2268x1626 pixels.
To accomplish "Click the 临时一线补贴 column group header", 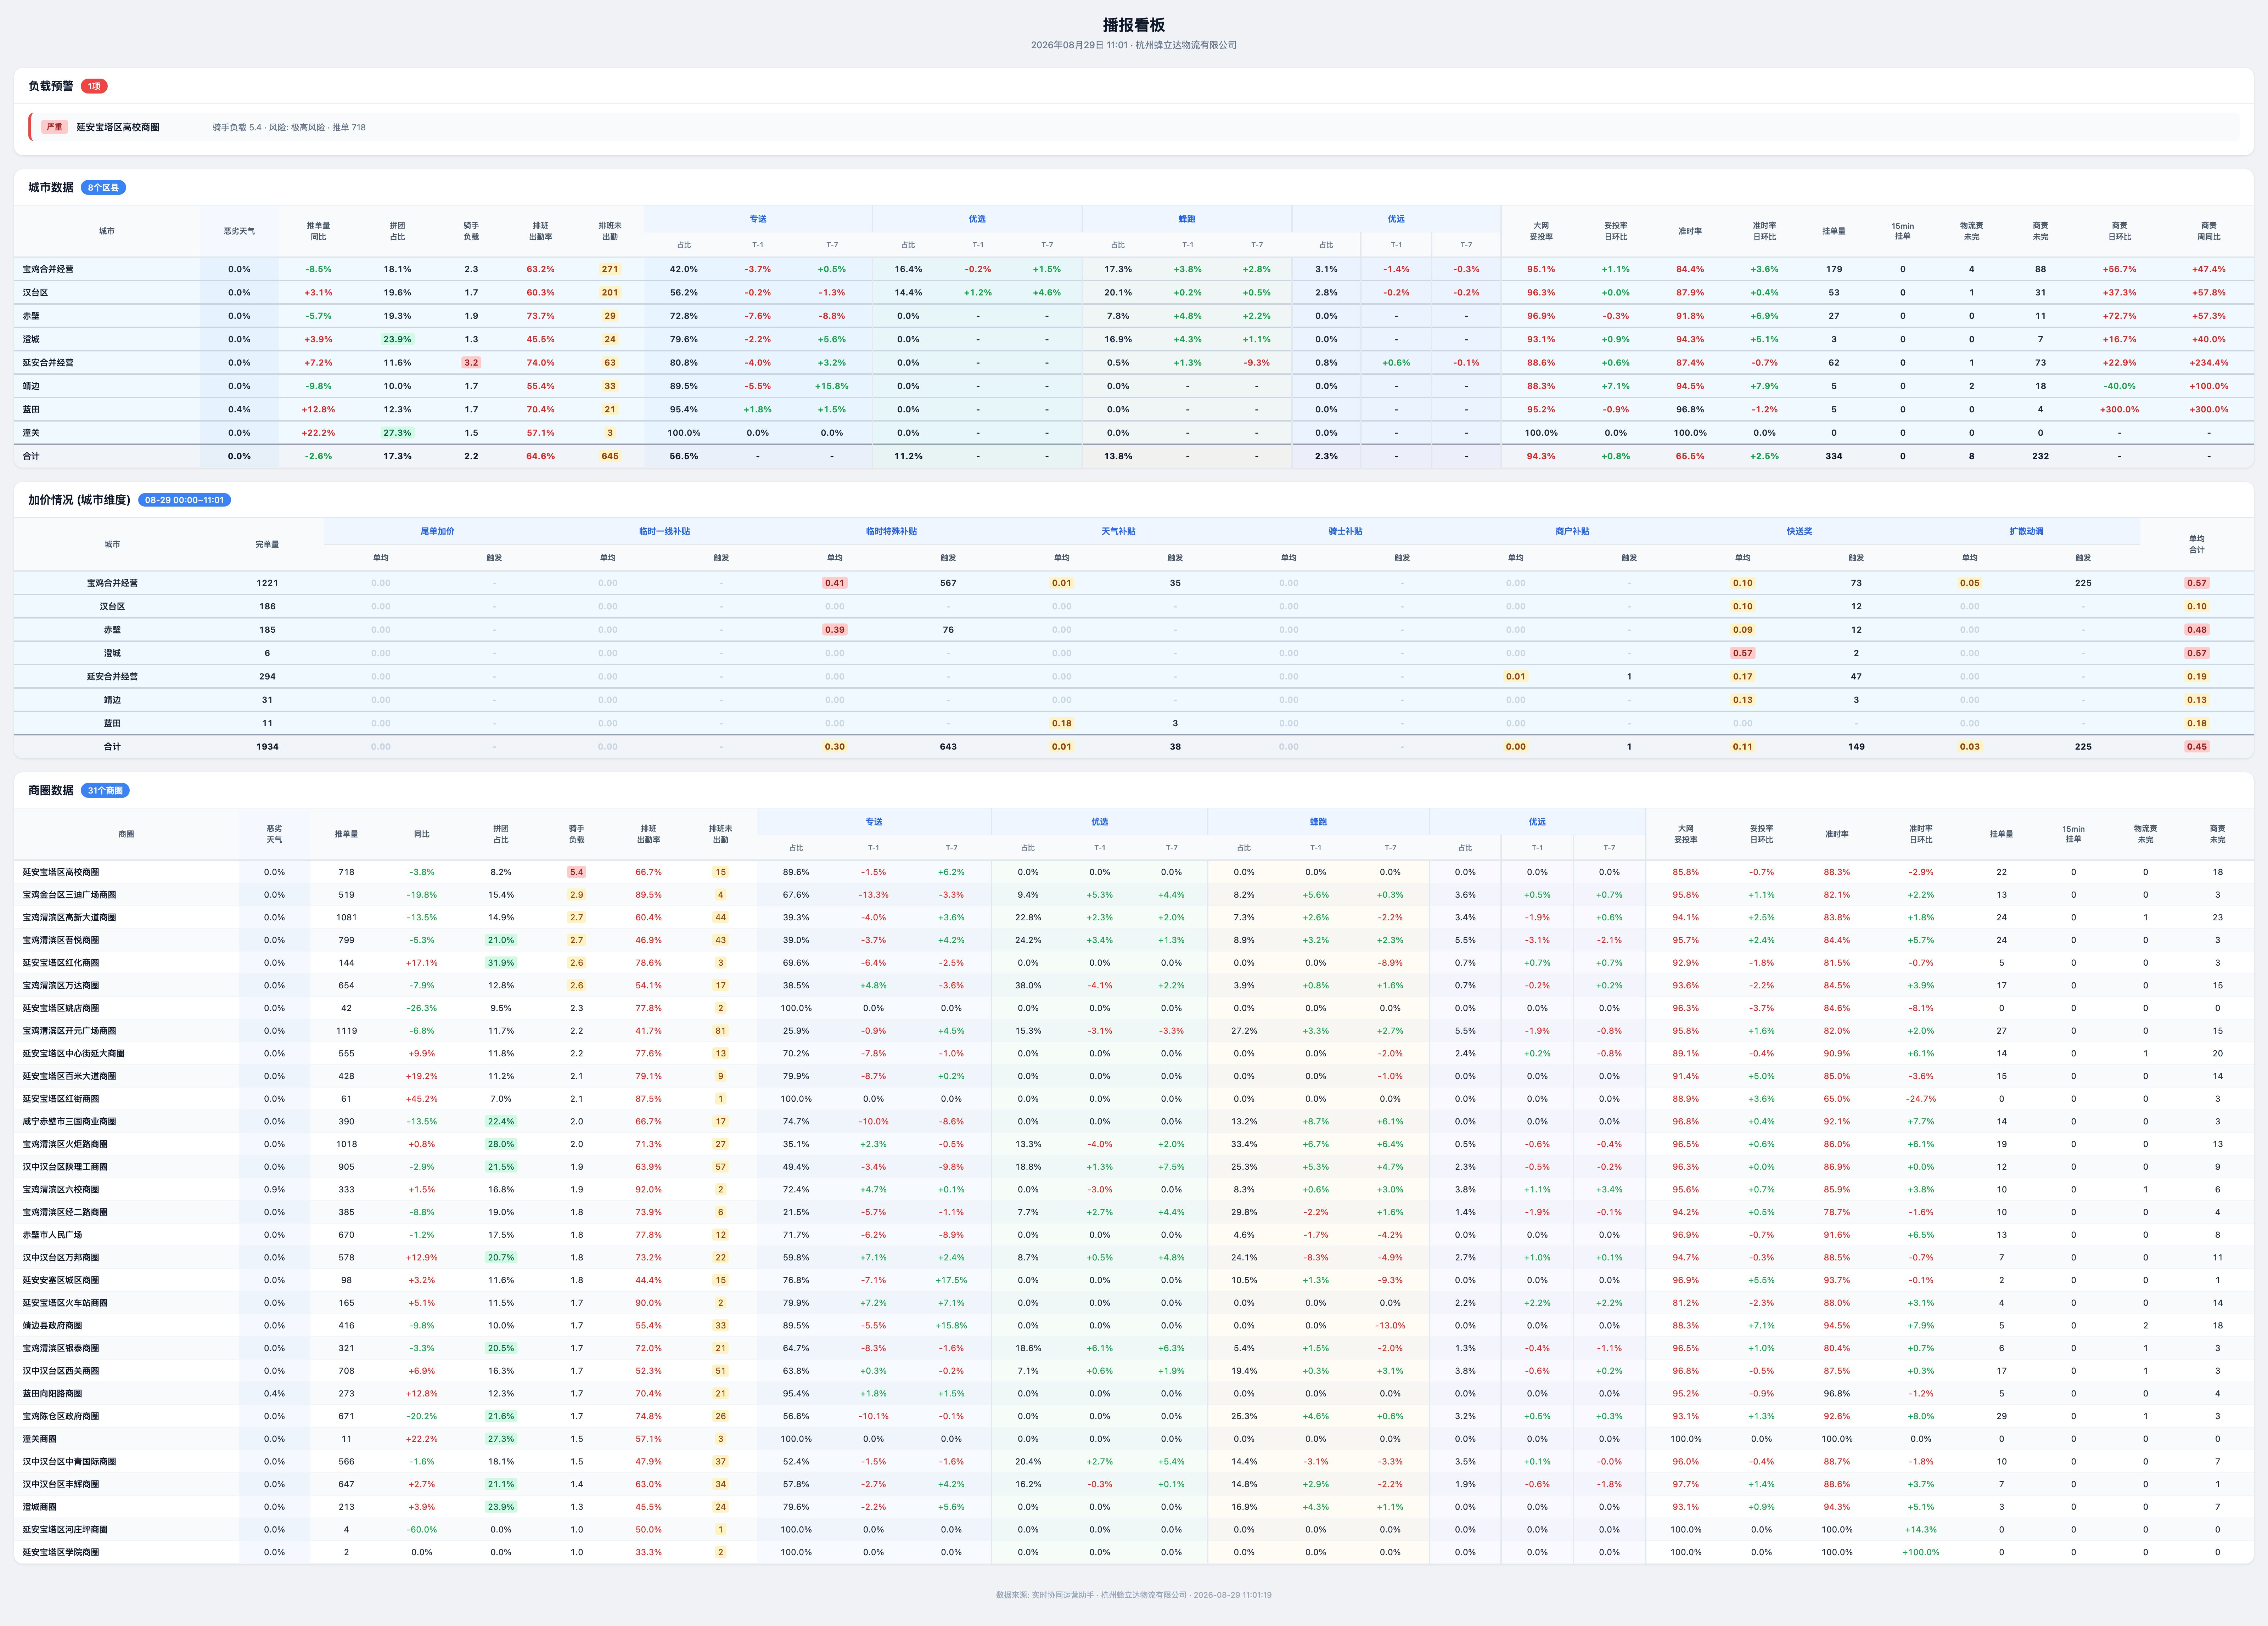I will (664, 532).
